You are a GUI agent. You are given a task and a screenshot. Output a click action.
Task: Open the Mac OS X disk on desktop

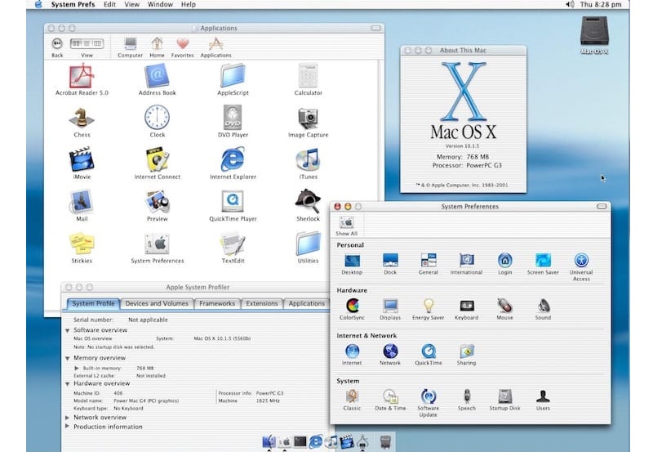(594, 33)
